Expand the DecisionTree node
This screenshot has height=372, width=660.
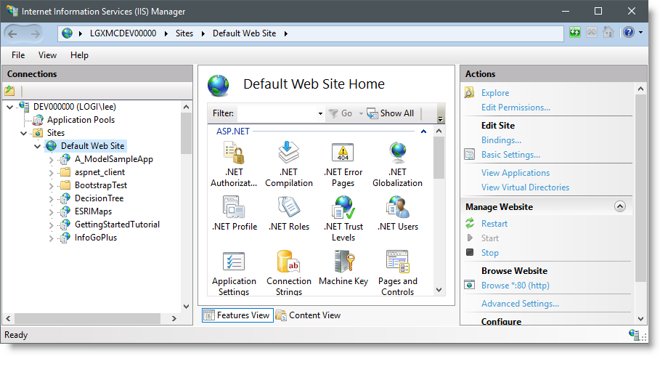[x=51, y=199]
